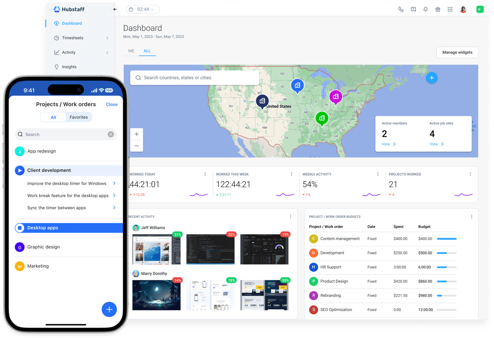Click the Development budget progress bar

[x=447, y=253]
